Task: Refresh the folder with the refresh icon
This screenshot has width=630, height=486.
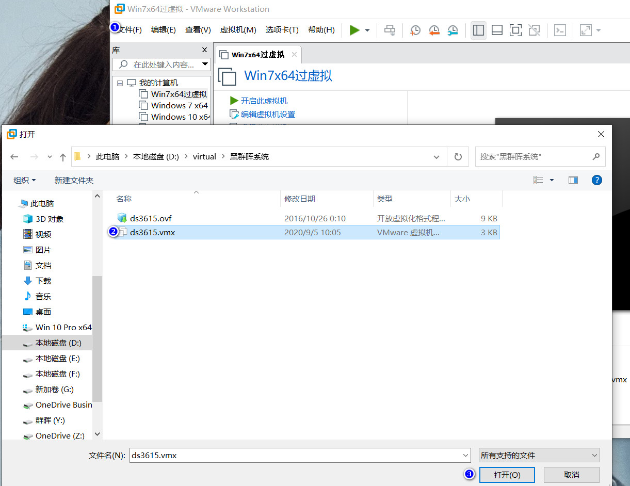Action: (x=458, y=157)
